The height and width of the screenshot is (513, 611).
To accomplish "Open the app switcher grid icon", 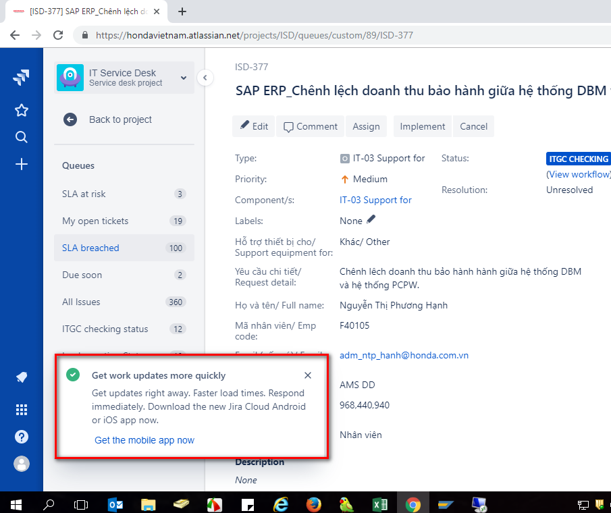I will (x=22, y=410).
